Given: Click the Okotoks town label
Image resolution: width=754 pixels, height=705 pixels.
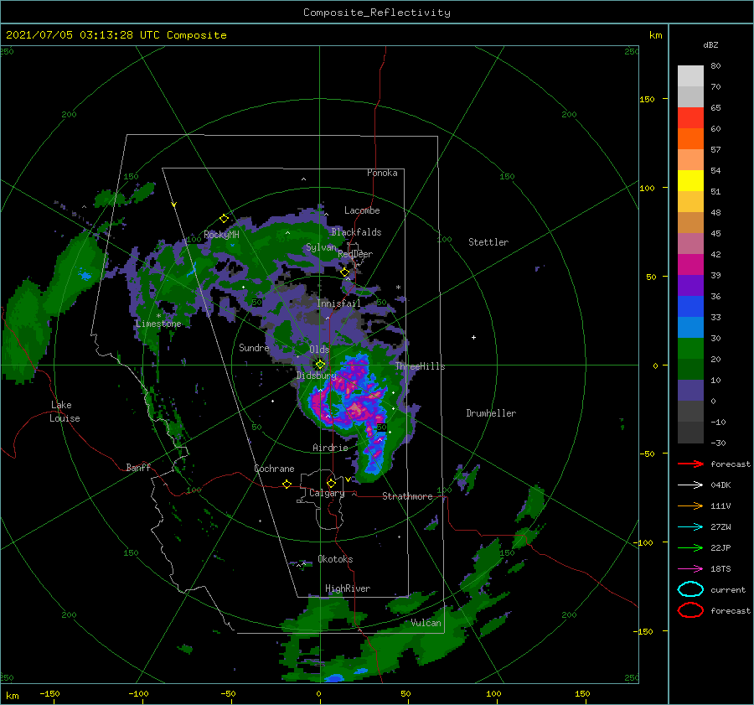Looking at the screenshot, I should pyautogui.click(x=335, y=558).
